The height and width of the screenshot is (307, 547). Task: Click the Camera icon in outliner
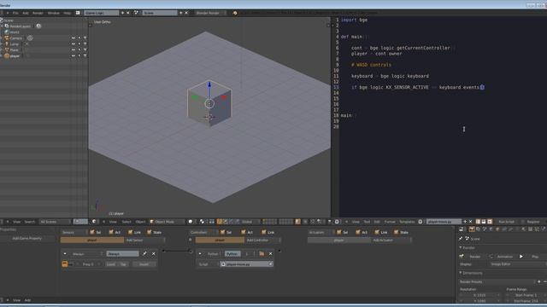(7, 38)
